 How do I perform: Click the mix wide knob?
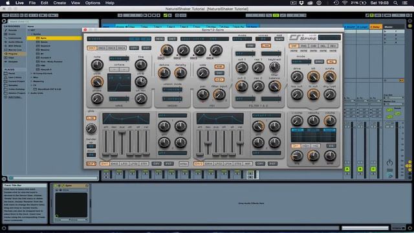pos(202,72)
